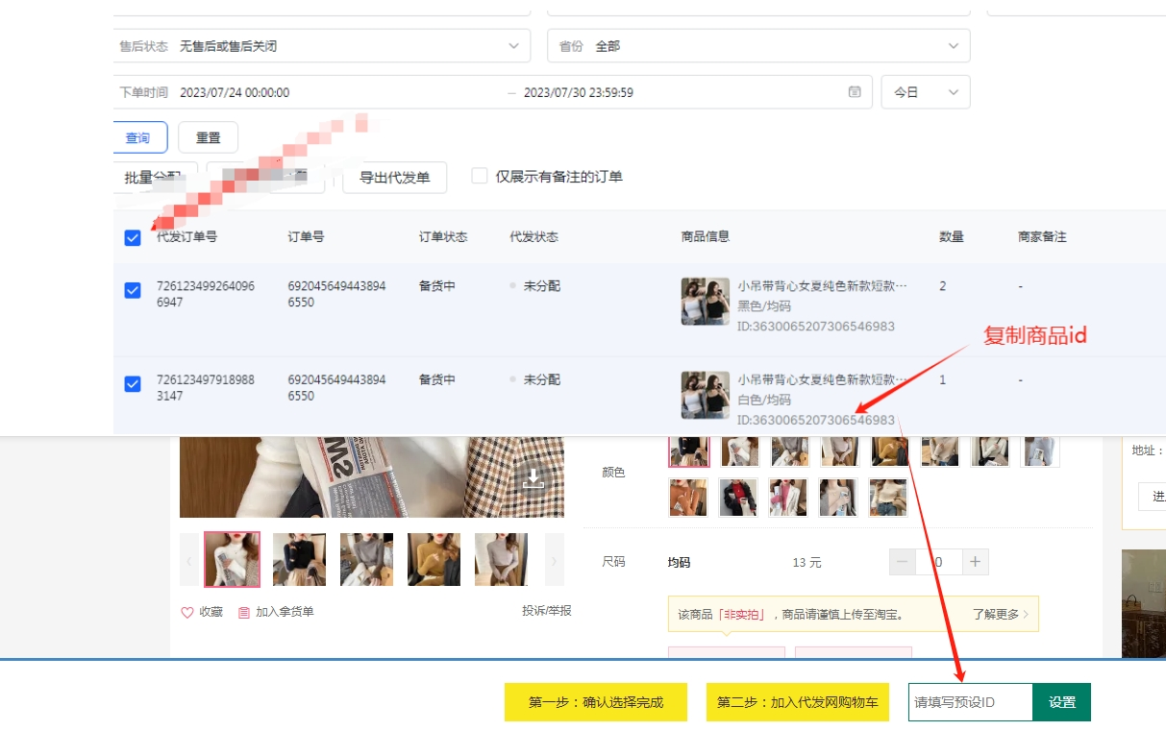The height and width of the screenshot is (755, 1166).
Task: Click the heart 收藏 favorite icon
Action: click(x=187, y=612)
